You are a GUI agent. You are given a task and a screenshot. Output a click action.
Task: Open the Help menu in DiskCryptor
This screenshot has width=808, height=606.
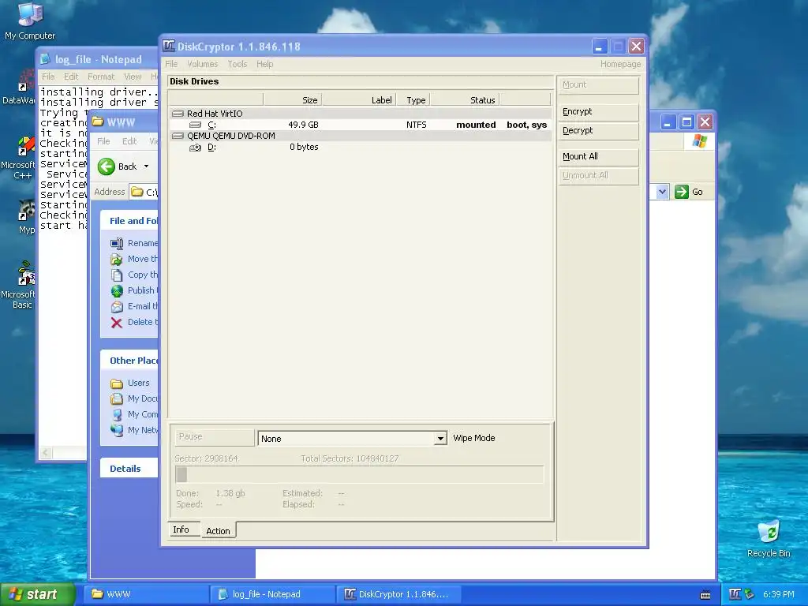265,64
